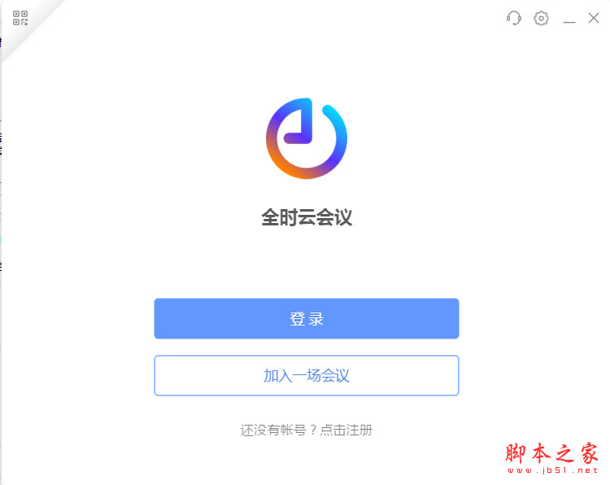Contact support using the headphone icon
The width and height of the screenshot is (610, 485).
513,18
